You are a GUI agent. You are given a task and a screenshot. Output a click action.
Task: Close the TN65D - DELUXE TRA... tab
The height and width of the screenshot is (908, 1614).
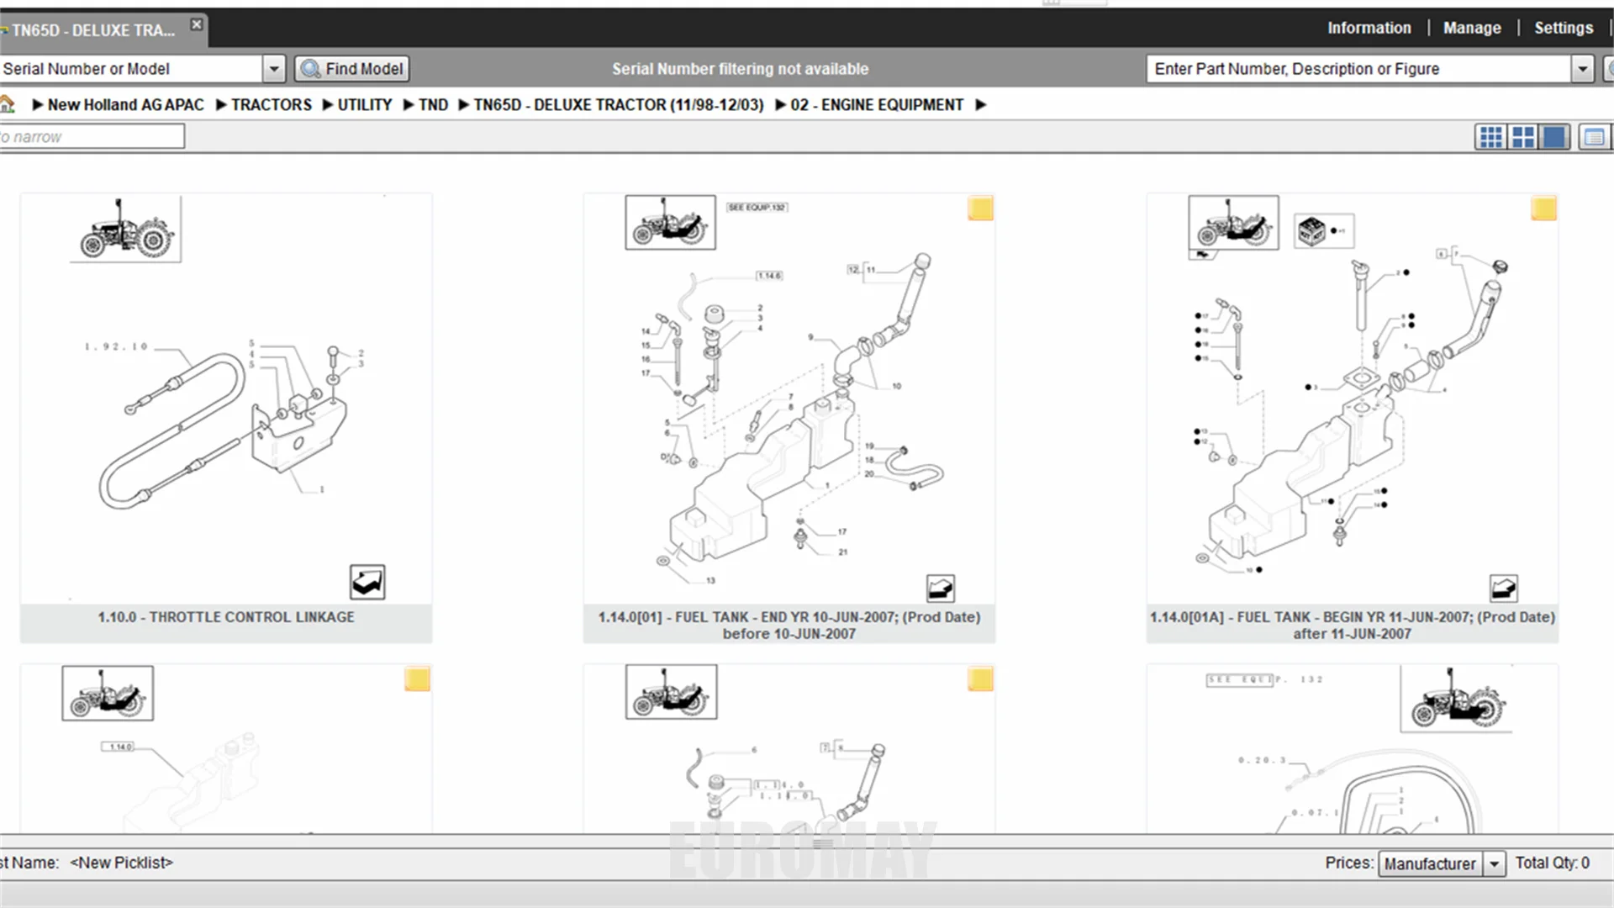point(196,24)
